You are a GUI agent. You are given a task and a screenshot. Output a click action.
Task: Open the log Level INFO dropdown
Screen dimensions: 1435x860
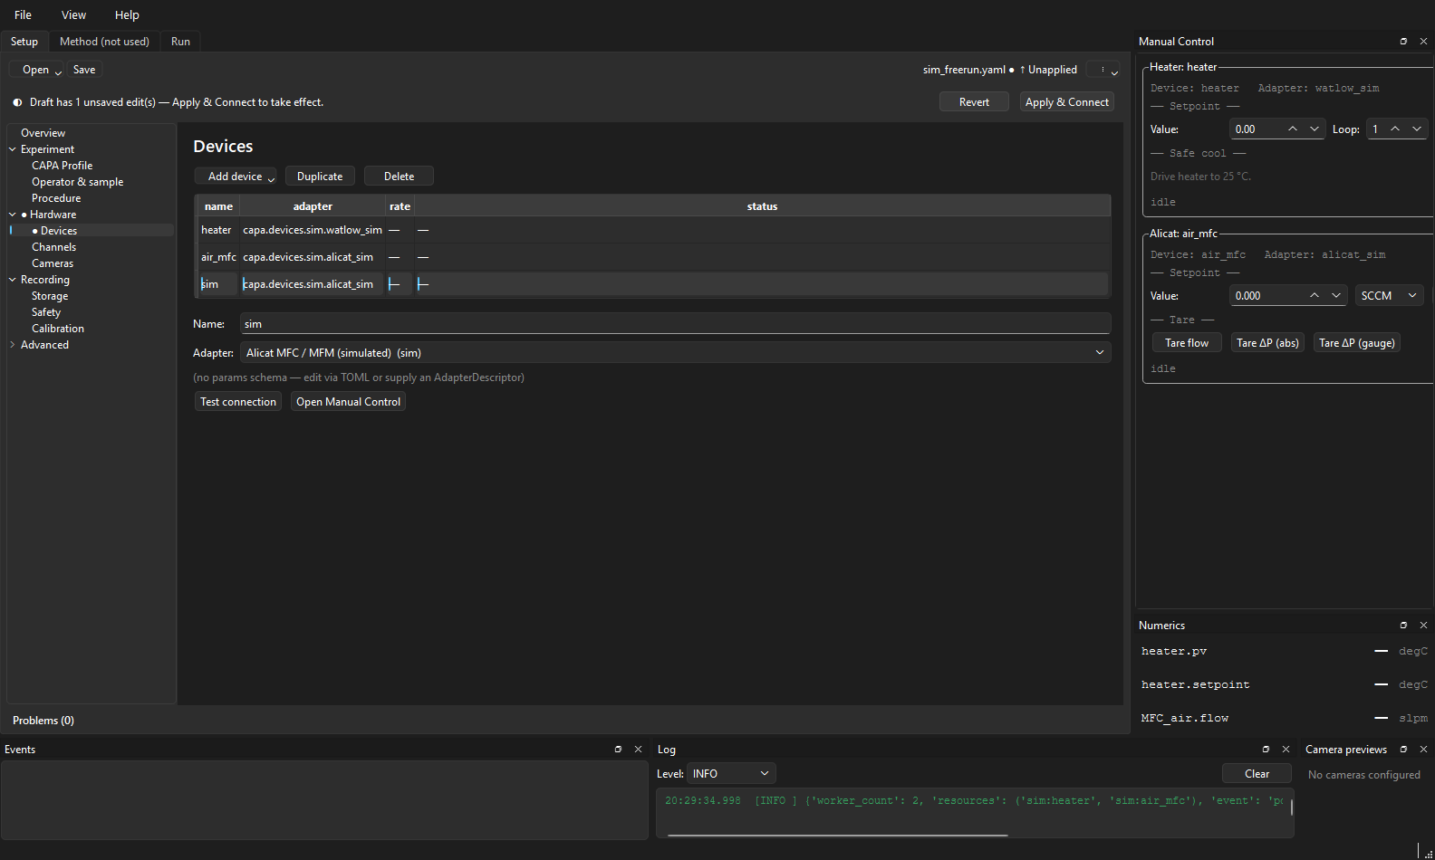[732, 774]
